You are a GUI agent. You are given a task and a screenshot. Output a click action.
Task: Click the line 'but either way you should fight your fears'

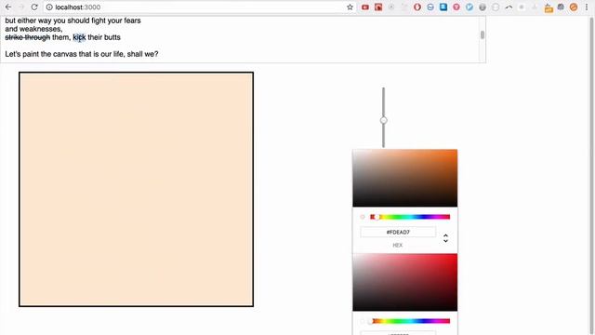point(73,20)
